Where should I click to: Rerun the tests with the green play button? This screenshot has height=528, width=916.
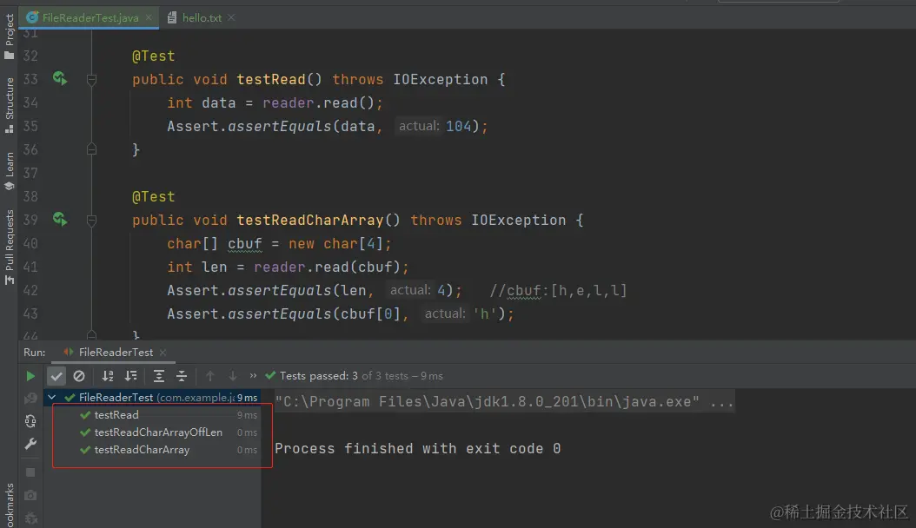point(30,376)
